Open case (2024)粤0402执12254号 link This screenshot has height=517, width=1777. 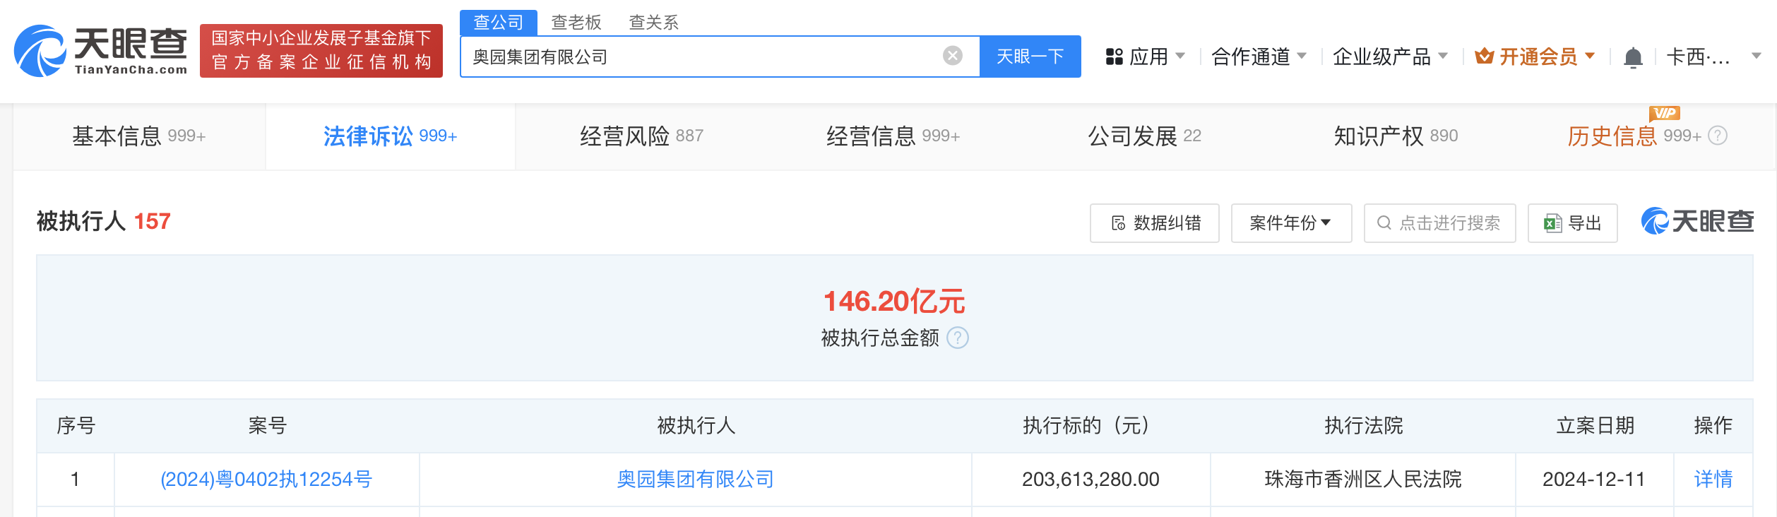[266, 480]
